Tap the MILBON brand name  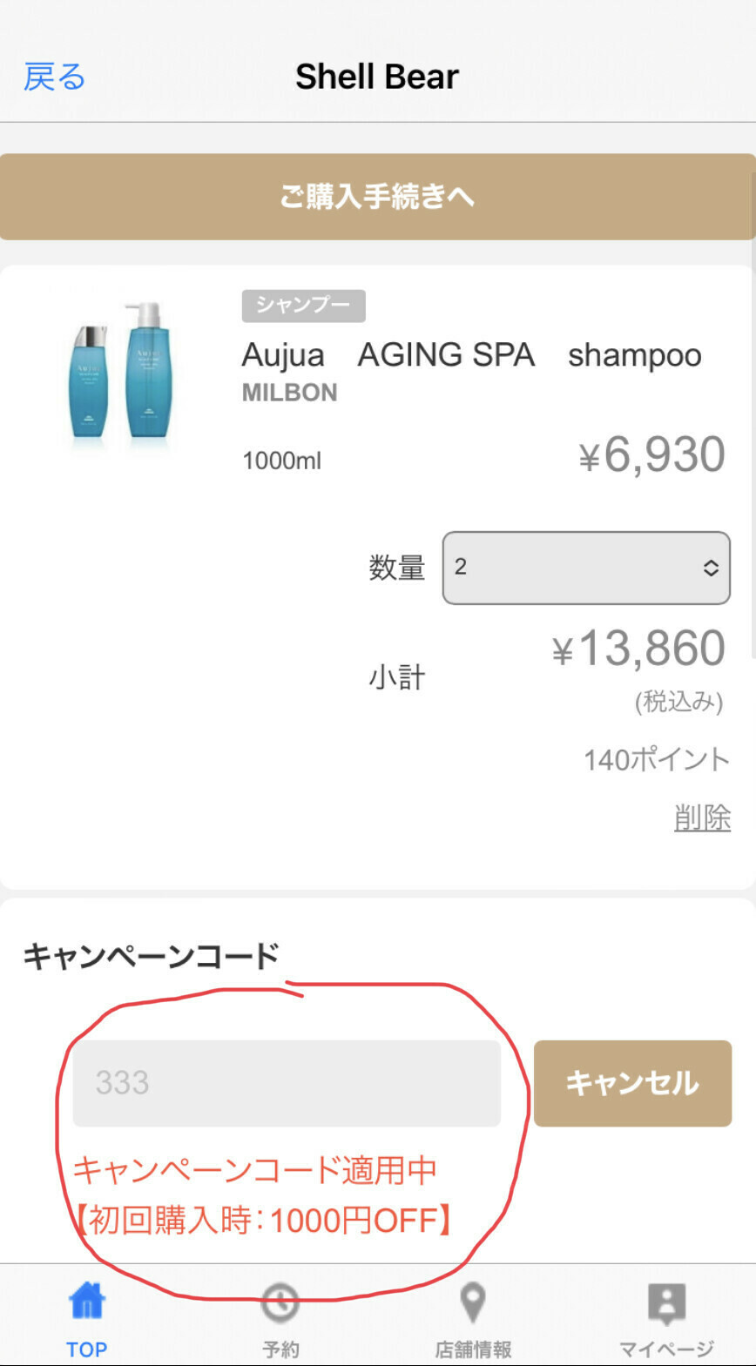(x=289, y=393)
